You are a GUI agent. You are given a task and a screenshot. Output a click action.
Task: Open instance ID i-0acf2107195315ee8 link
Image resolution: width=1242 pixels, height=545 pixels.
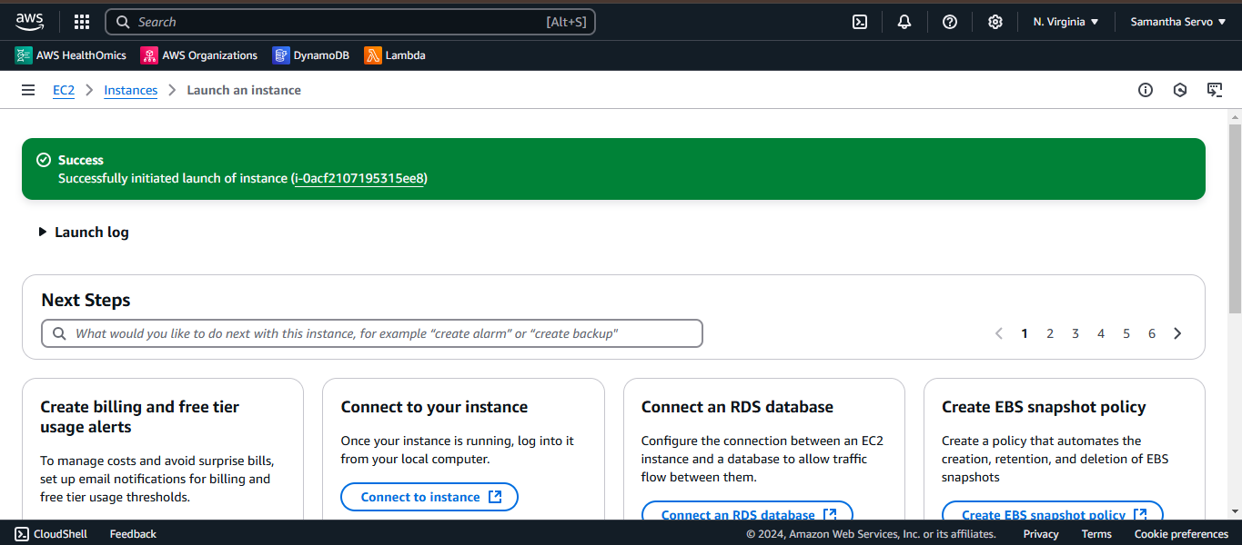359,178
